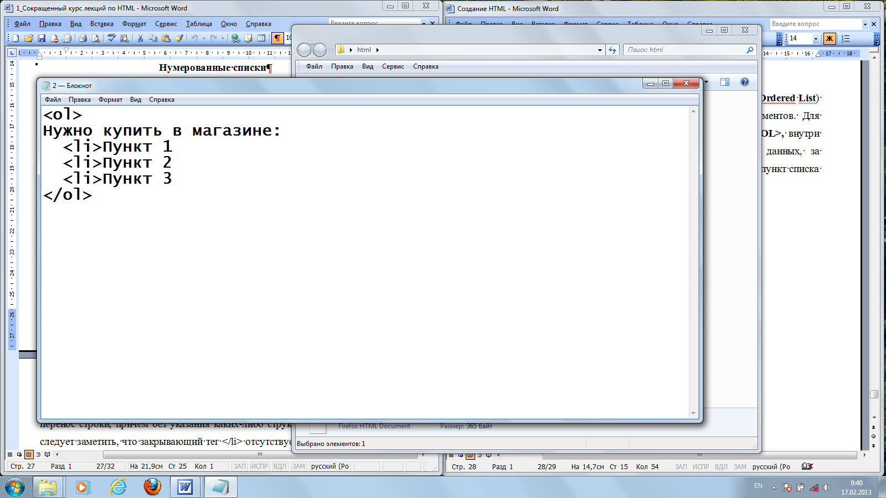Click the EN language indicator in the tray
Screen dimensions: 886x498
[x=758, y=486]
